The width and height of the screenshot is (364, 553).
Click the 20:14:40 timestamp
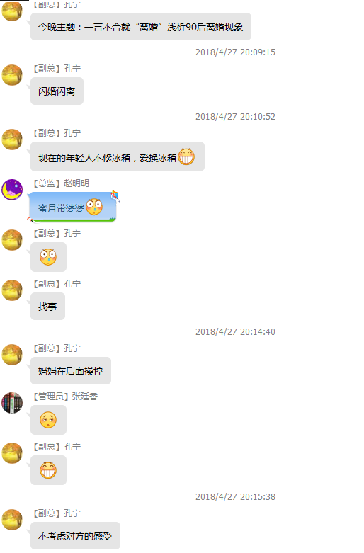pos(235,332)
